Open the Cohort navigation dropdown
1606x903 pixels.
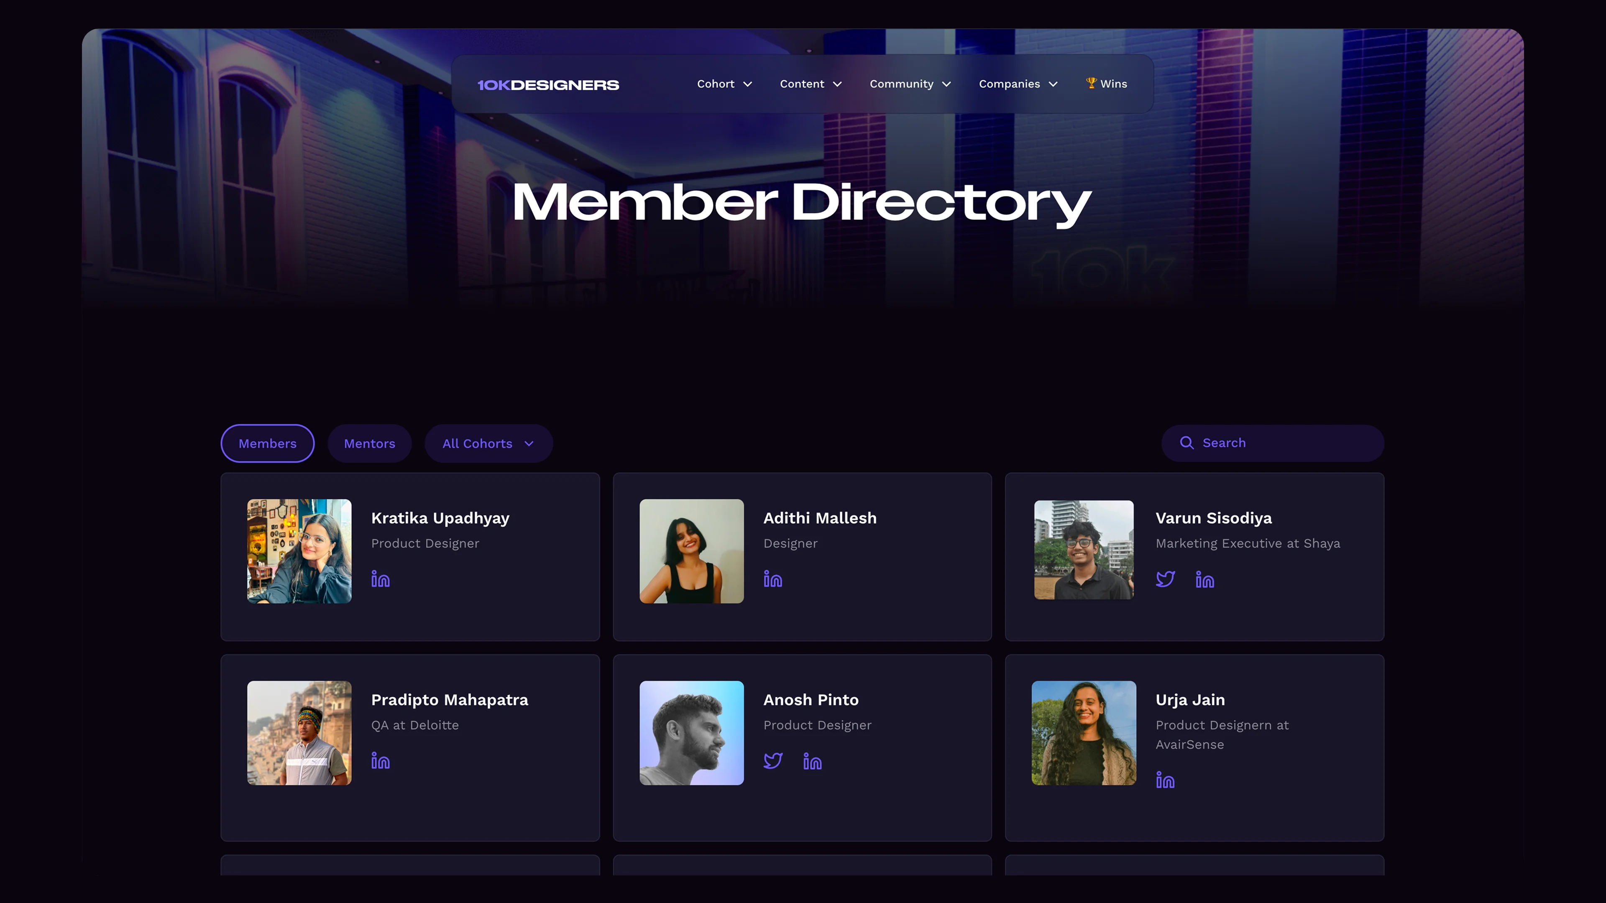pos(724,84)
